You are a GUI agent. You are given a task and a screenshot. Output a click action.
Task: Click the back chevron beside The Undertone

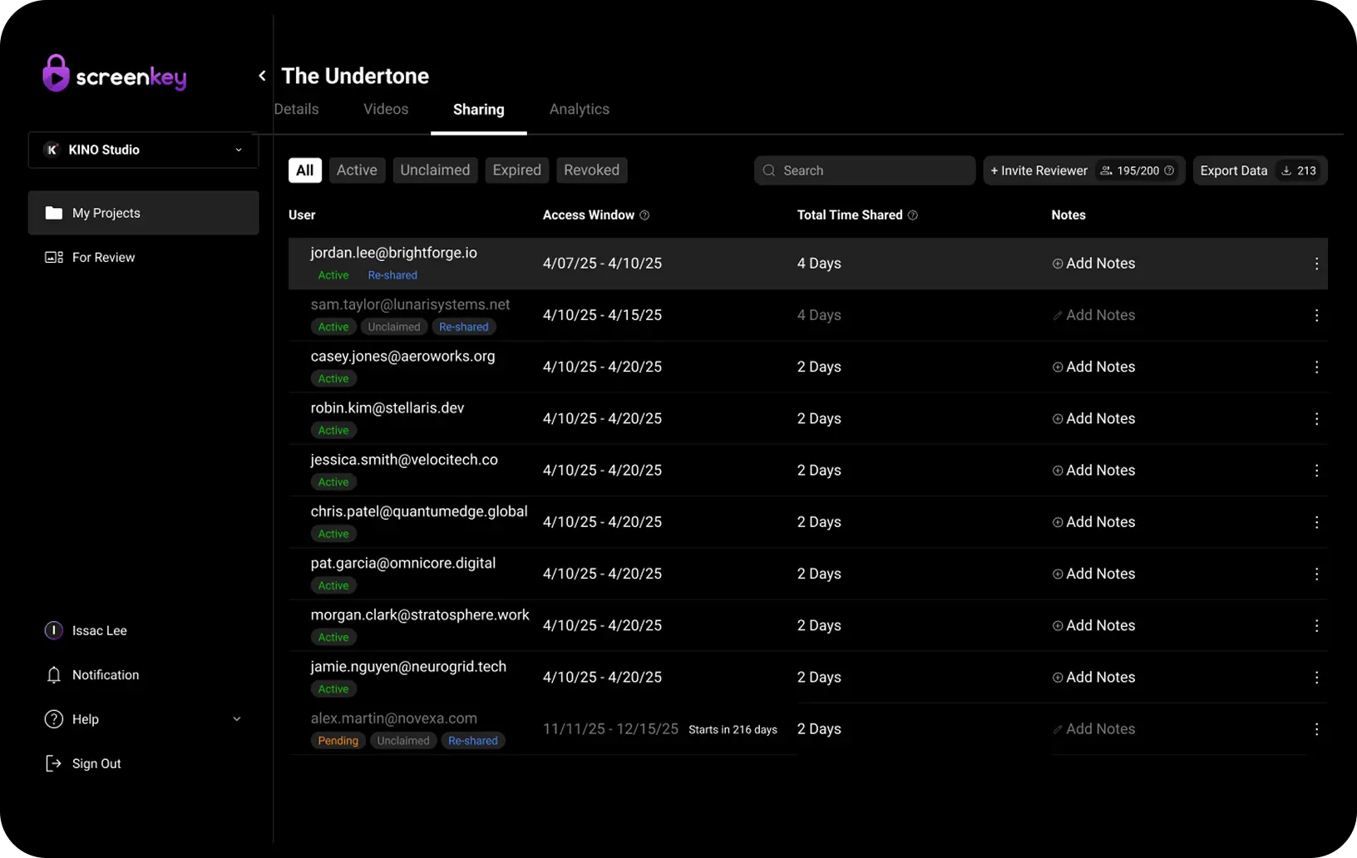[x=262, y=76]
